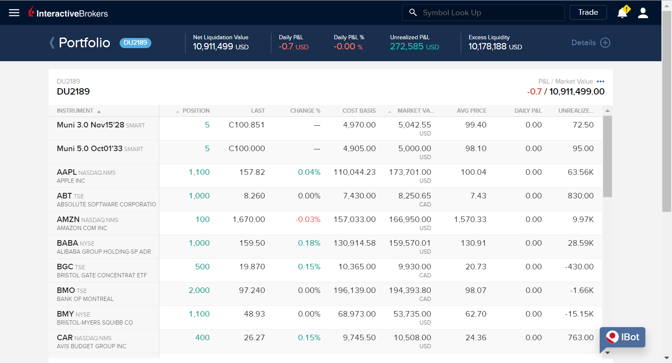Select the DU2189 account badge
This screenshot has height=363, width=672.
(x=135, y=43)
